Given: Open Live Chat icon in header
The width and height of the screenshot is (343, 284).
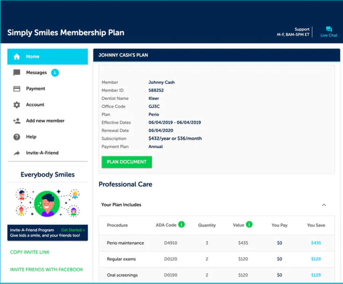Looking at the screenshot, I should click(329, 30).
